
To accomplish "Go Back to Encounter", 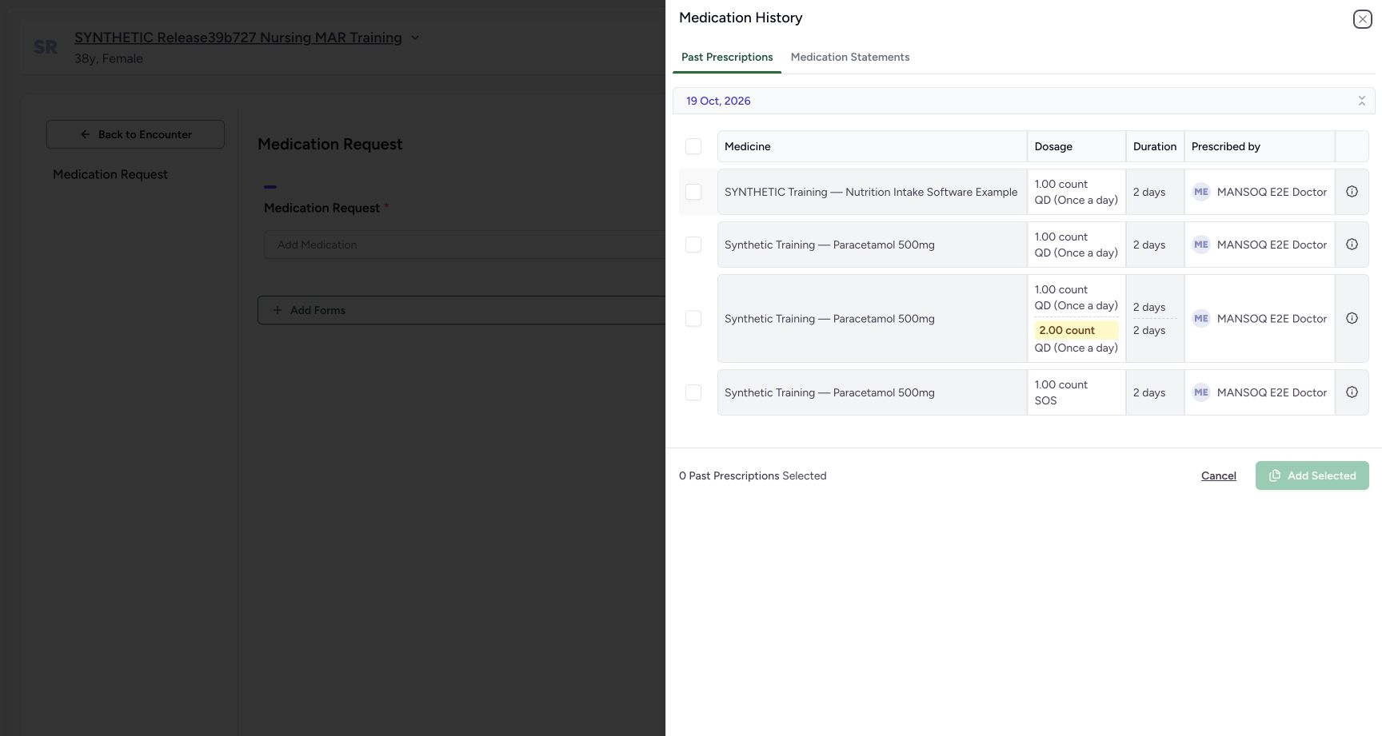I will pos(135,134).
